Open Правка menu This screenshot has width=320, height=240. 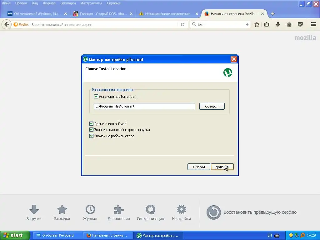point(21,3)
